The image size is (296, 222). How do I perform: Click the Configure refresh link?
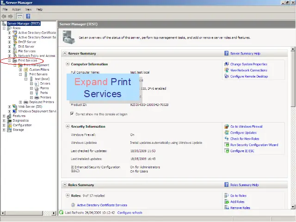click(x=129, y=213)
